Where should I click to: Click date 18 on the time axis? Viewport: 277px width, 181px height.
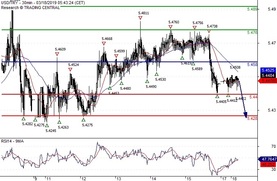[x=234, y=179]
